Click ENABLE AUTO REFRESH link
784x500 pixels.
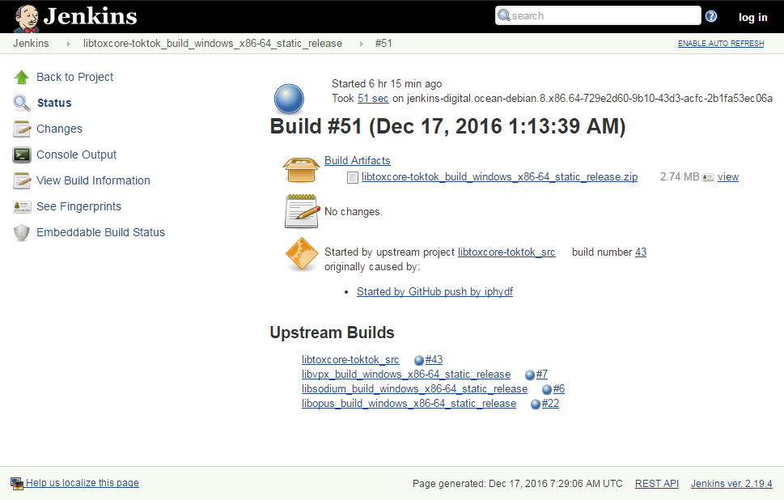pos(721,44)
